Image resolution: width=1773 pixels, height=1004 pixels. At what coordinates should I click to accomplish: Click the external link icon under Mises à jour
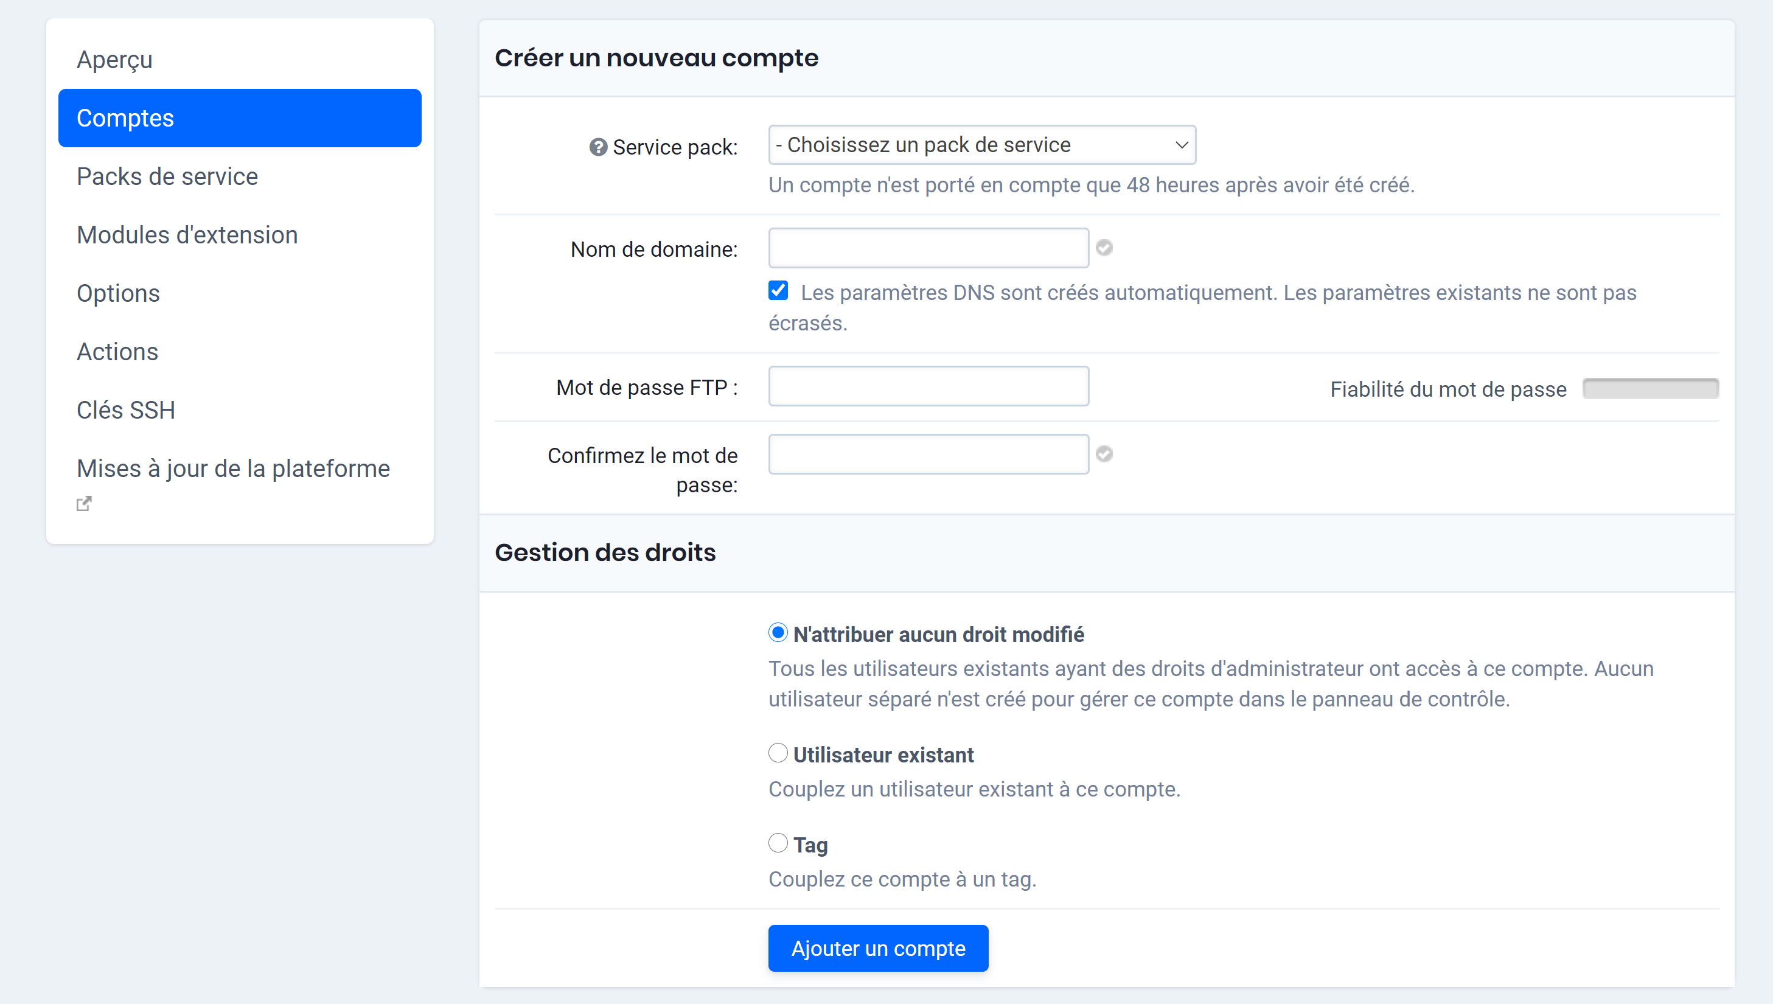click(x=83, y=504)
